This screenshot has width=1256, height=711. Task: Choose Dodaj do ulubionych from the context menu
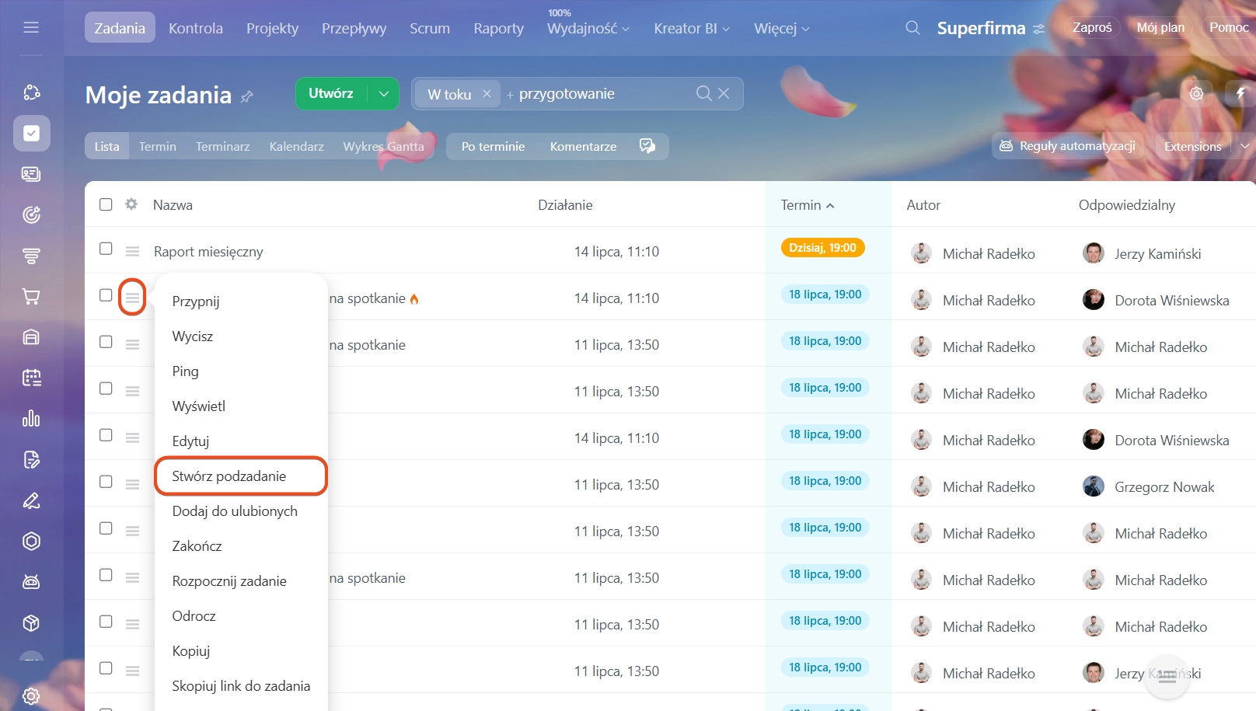235,511
